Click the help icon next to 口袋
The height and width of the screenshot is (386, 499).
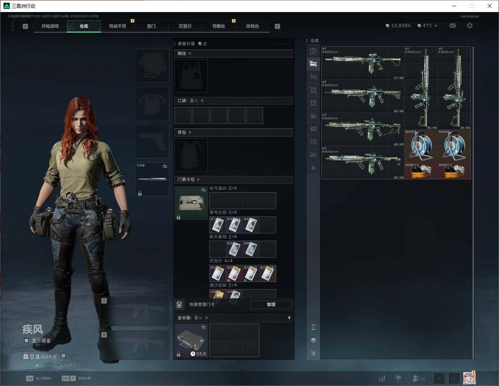tap(202, 101)
